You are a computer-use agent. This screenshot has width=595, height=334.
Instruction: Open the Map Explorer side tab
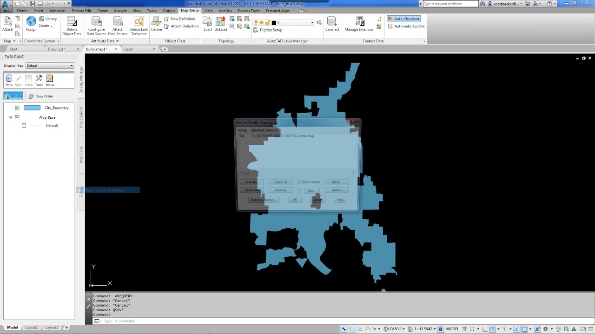(x=81, y=117)
